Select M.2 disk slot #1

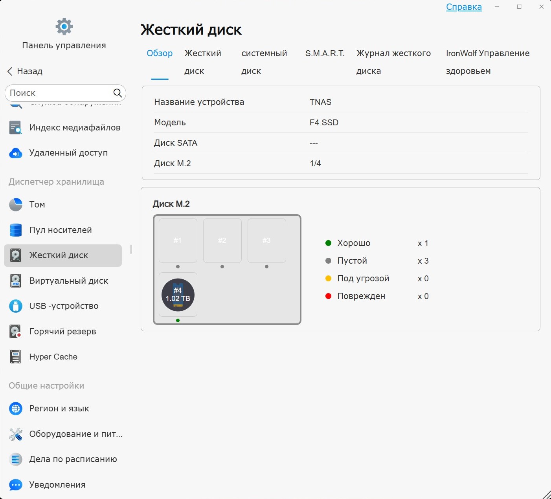pos(178,240)
